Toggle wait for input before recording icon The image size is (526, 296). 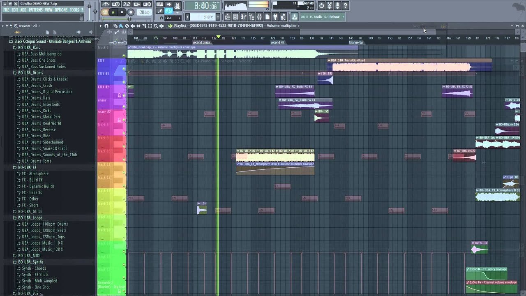(116, 5)
